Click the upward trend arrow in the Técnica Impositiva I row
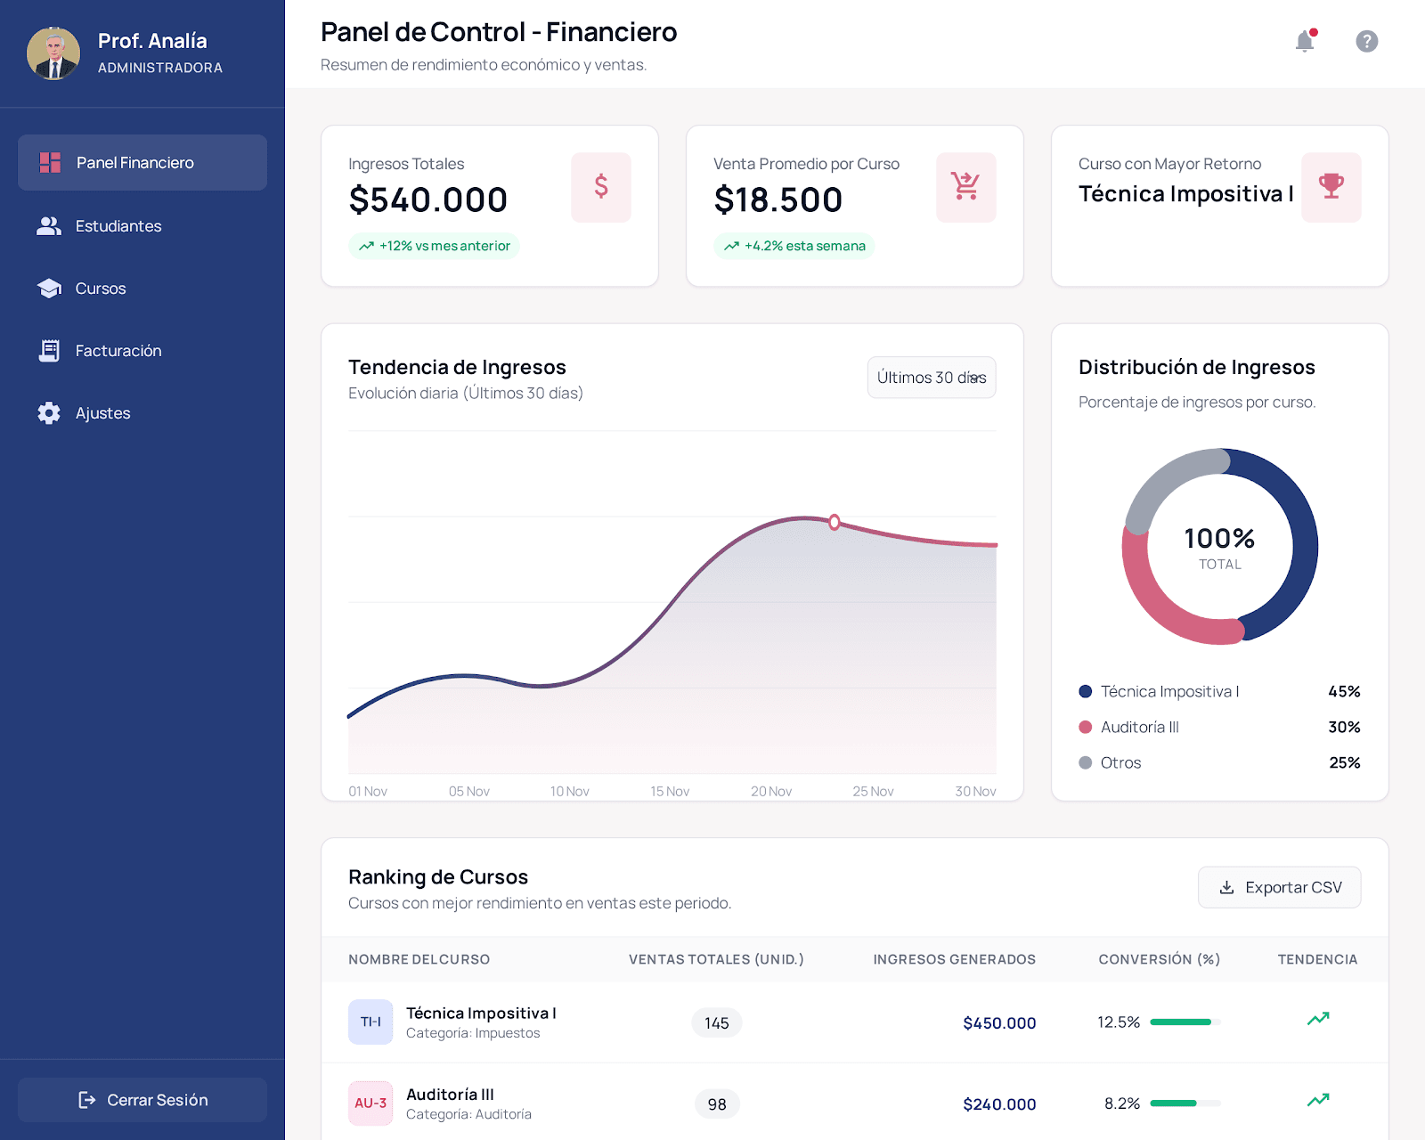 point(1318,1019)
